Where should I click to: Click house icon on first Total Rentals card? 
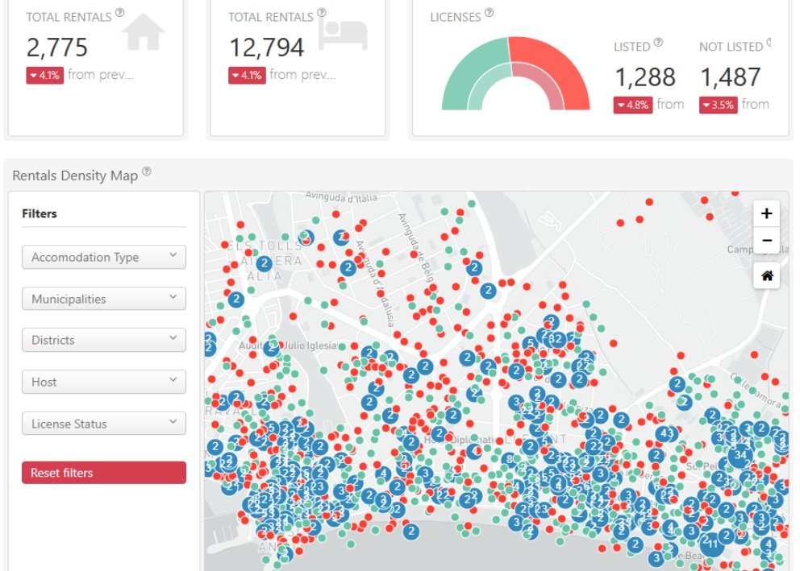144,31
